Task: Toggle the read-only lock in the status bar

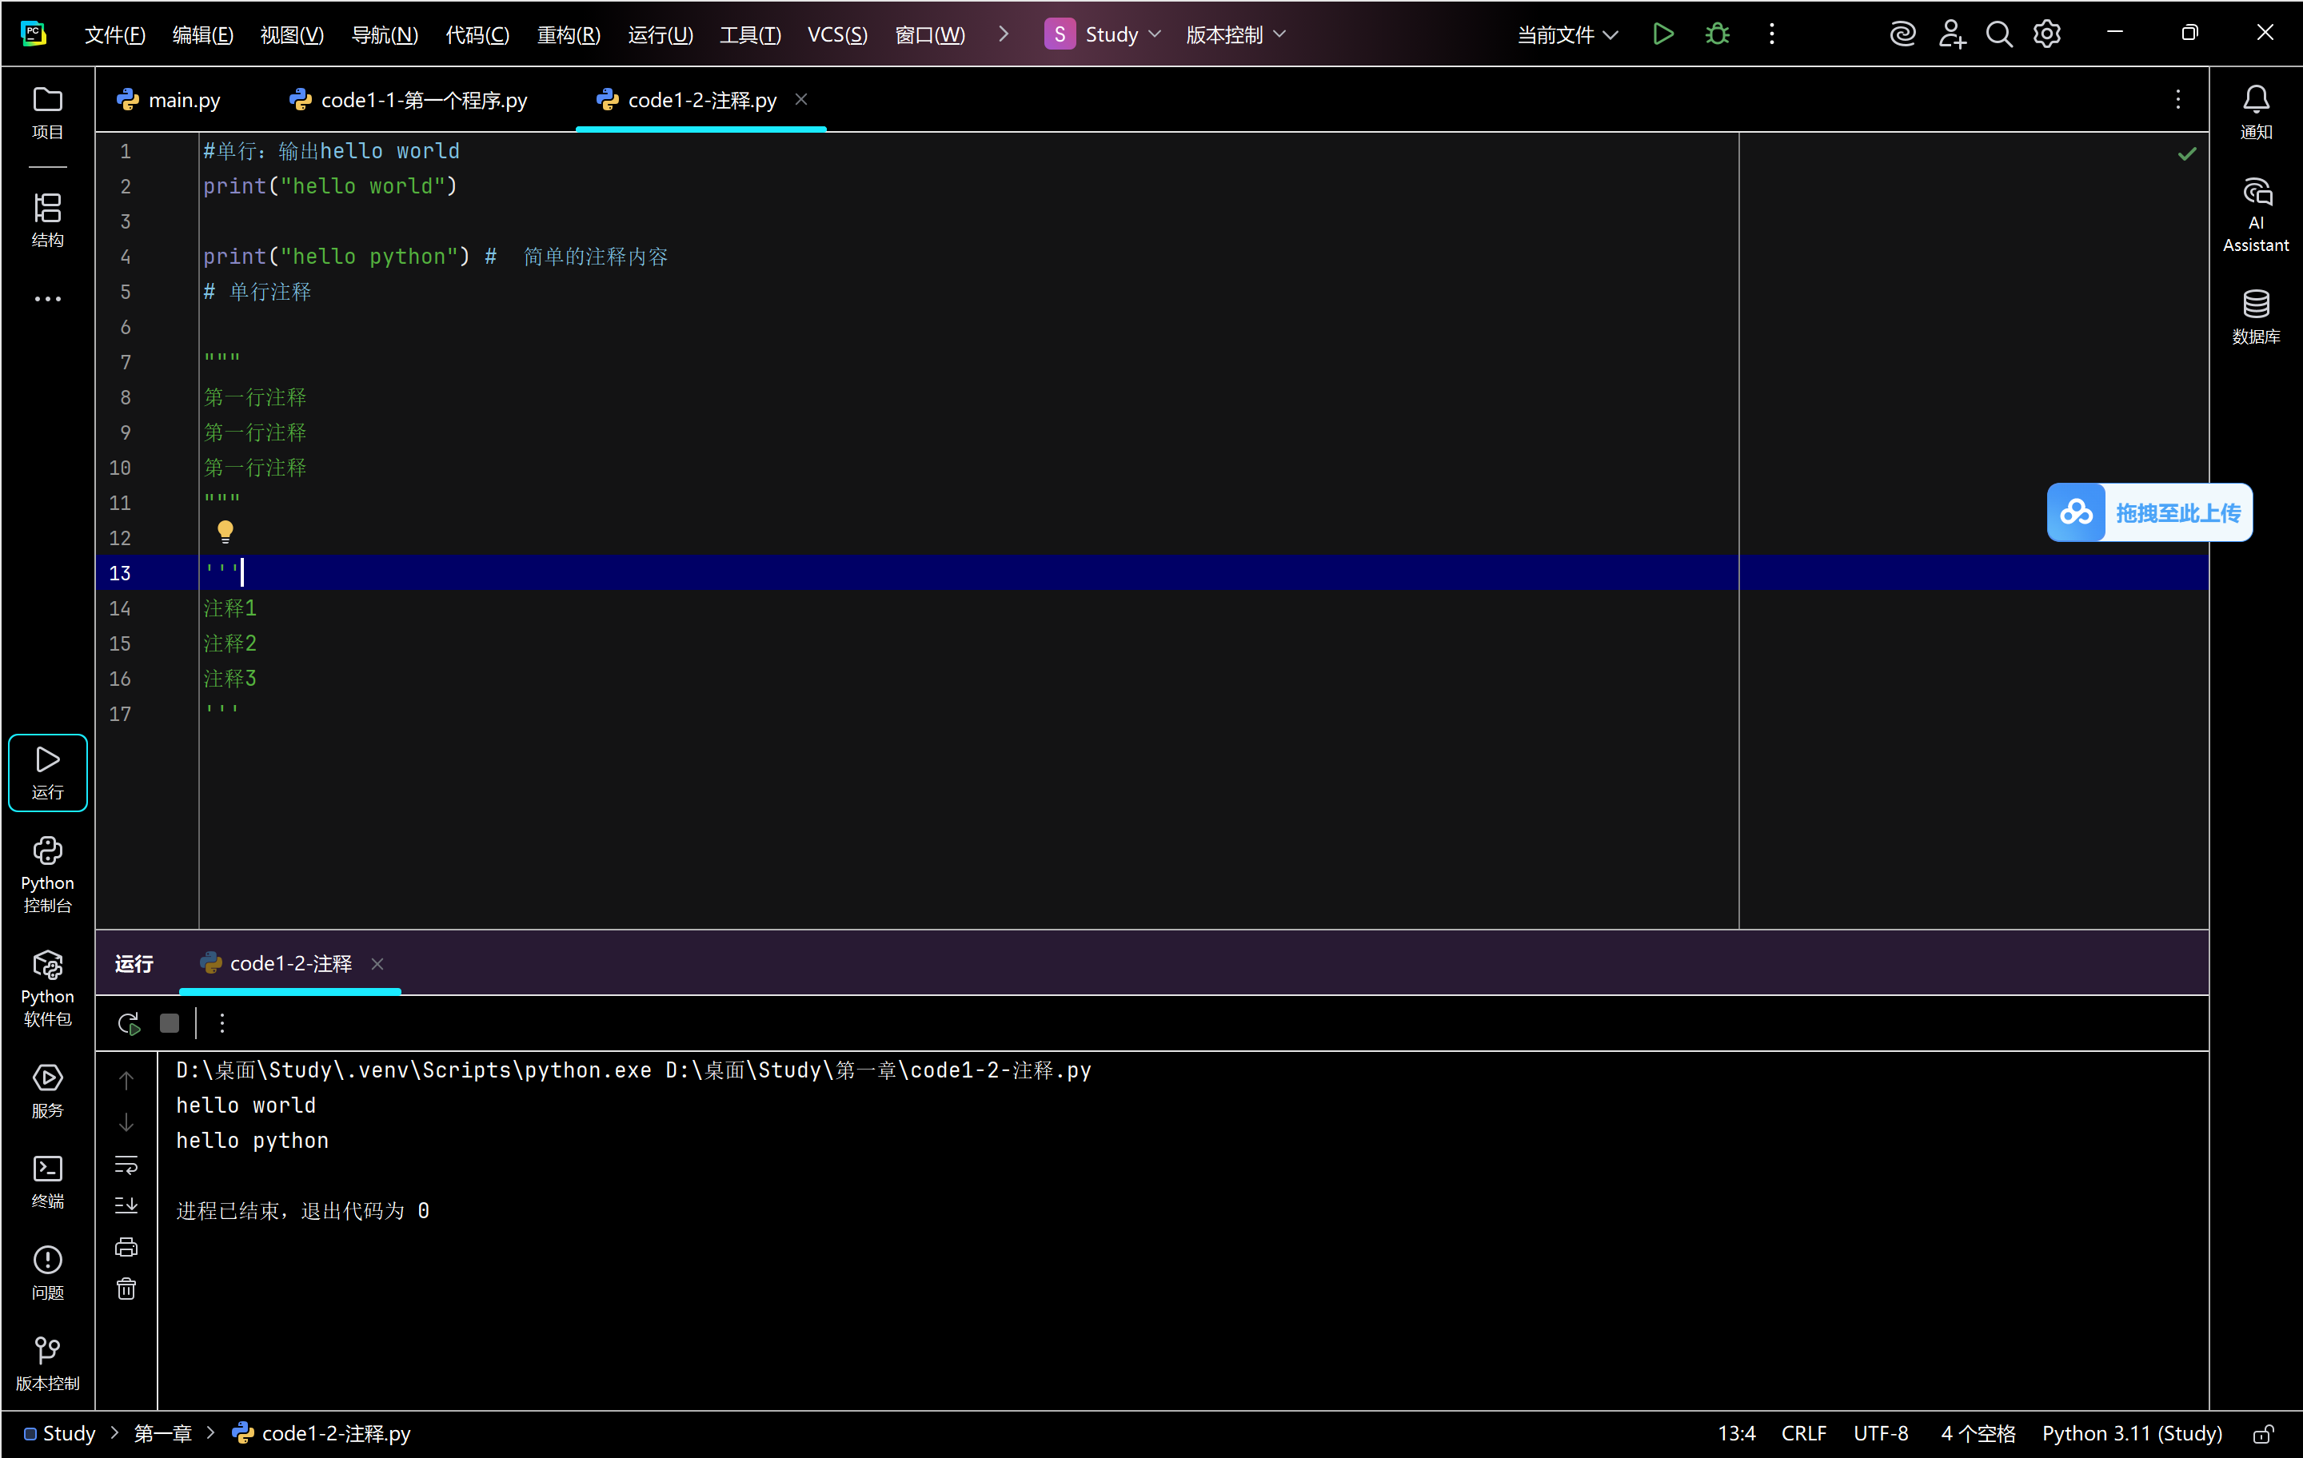Action: click(x=2263, y=1433)
